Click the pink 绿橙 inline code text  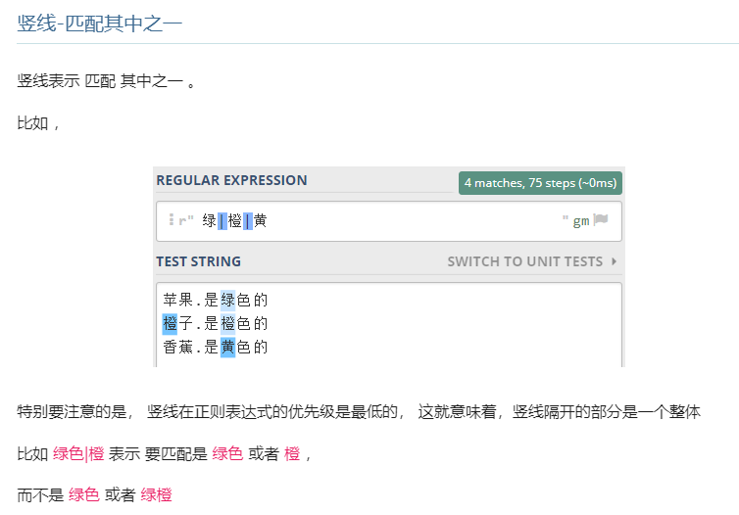pyautogui.click(x=156, y=495)
